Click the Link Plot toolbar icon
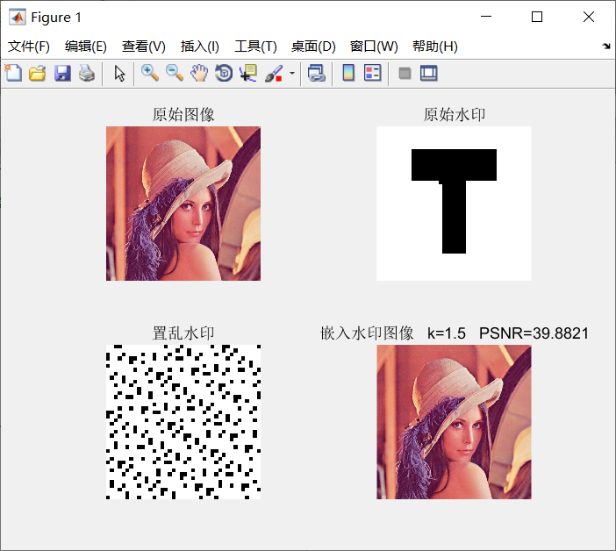Image resolution: width=616 pixels, height=551 pixels. click(316, 73)
